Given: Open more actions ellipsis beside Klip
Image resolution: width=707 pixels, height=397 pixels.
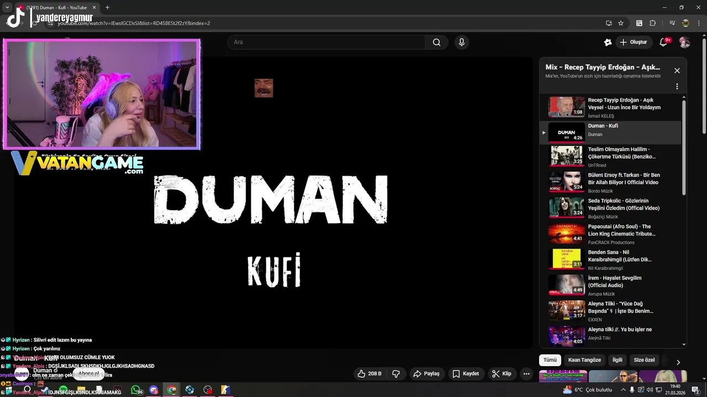Looking at the screenshot, I should point(526,374).
